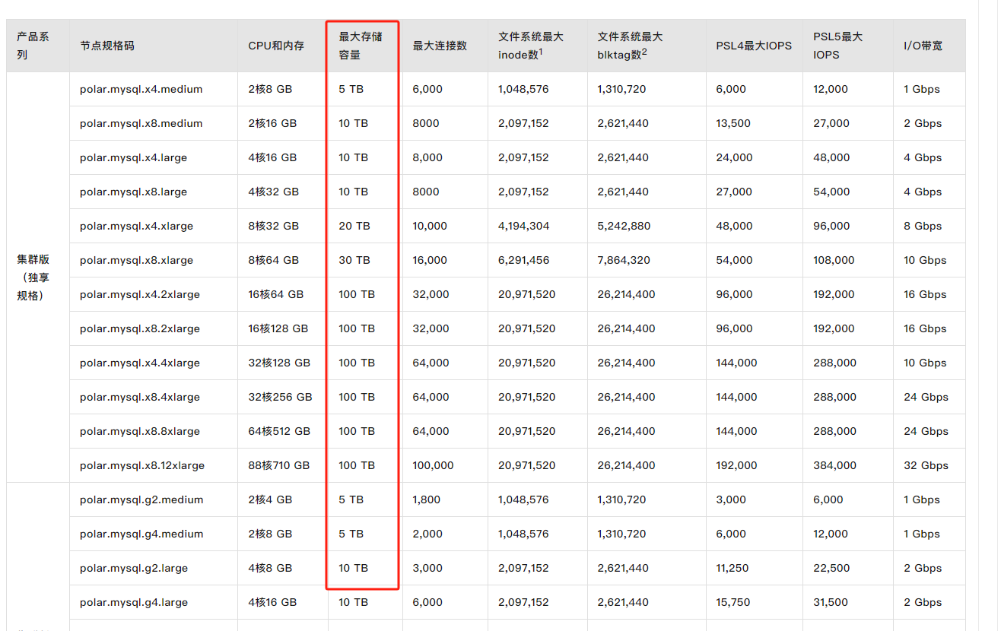Select spec code polar.mysql.x8.4xlarge
Image resolution: width=1001 pixels, height=631 pixels.
coord(140,397)
